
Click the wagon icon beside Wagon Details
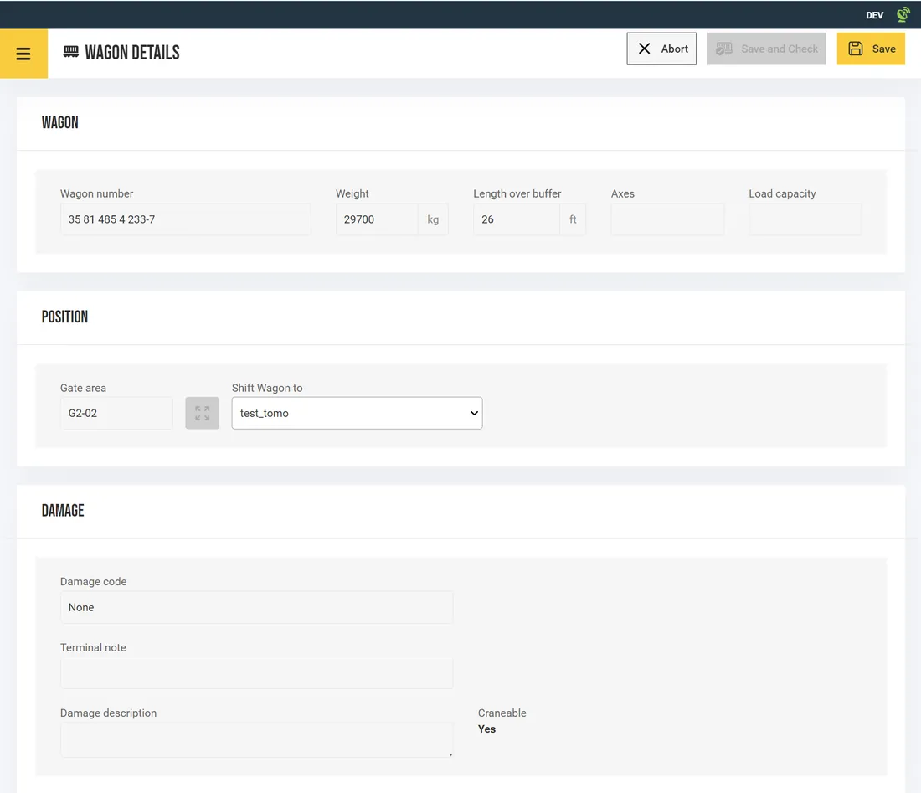(x=71, y=52)
